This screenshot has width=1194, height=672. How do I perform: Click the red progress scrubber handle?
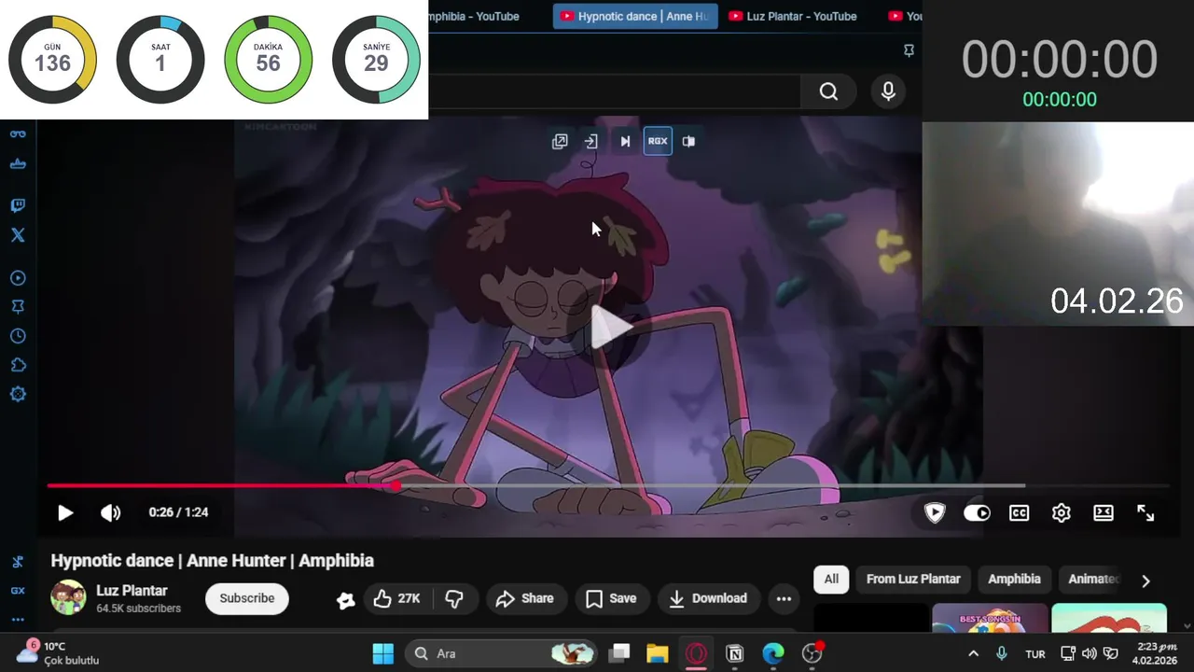coord(396,485)
